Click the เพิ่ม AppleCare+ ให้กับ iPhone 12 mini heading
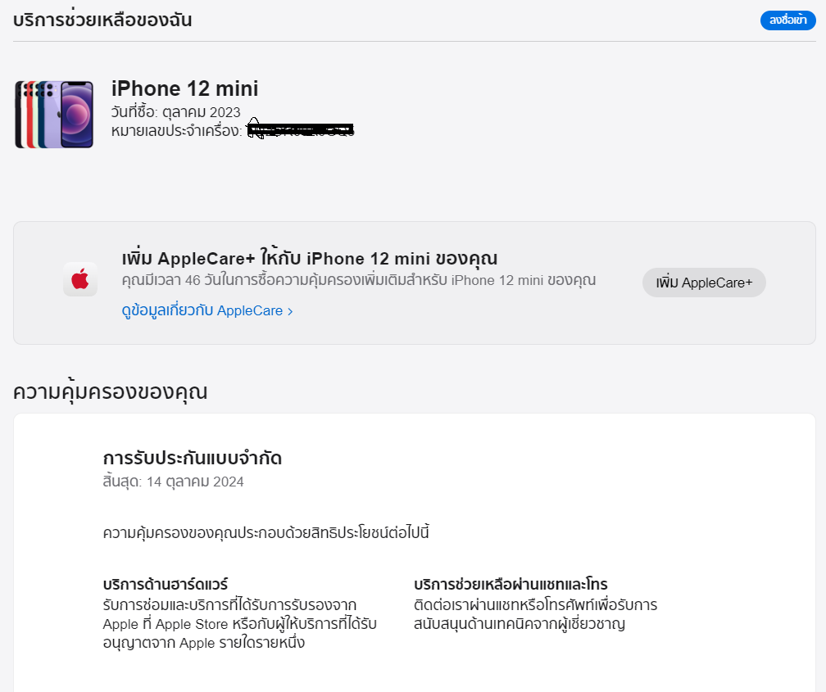This screenshot has height=692, width=826. click(x=310, y=258)
